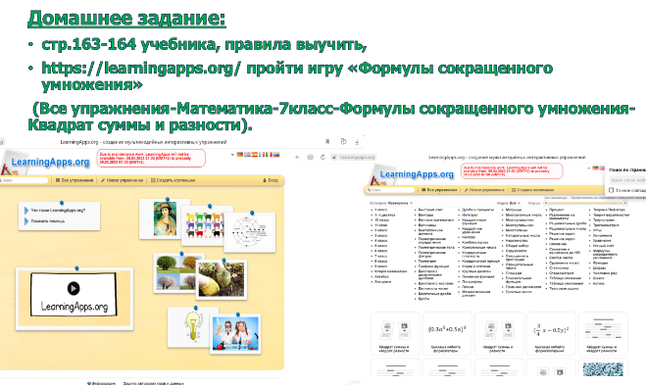Adjust the Классы range slider right handle

coord(625,203)
